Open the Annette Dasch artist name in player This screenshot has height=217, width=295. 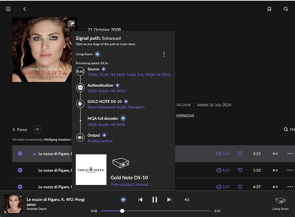[x=37, y=209]
